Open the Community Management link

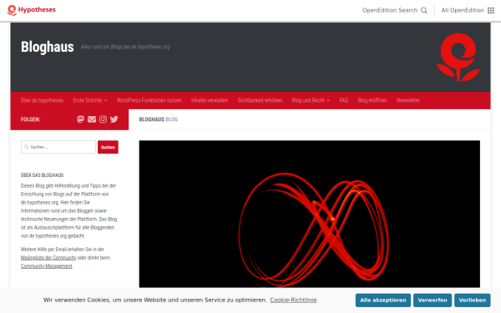tap(46, 266)
